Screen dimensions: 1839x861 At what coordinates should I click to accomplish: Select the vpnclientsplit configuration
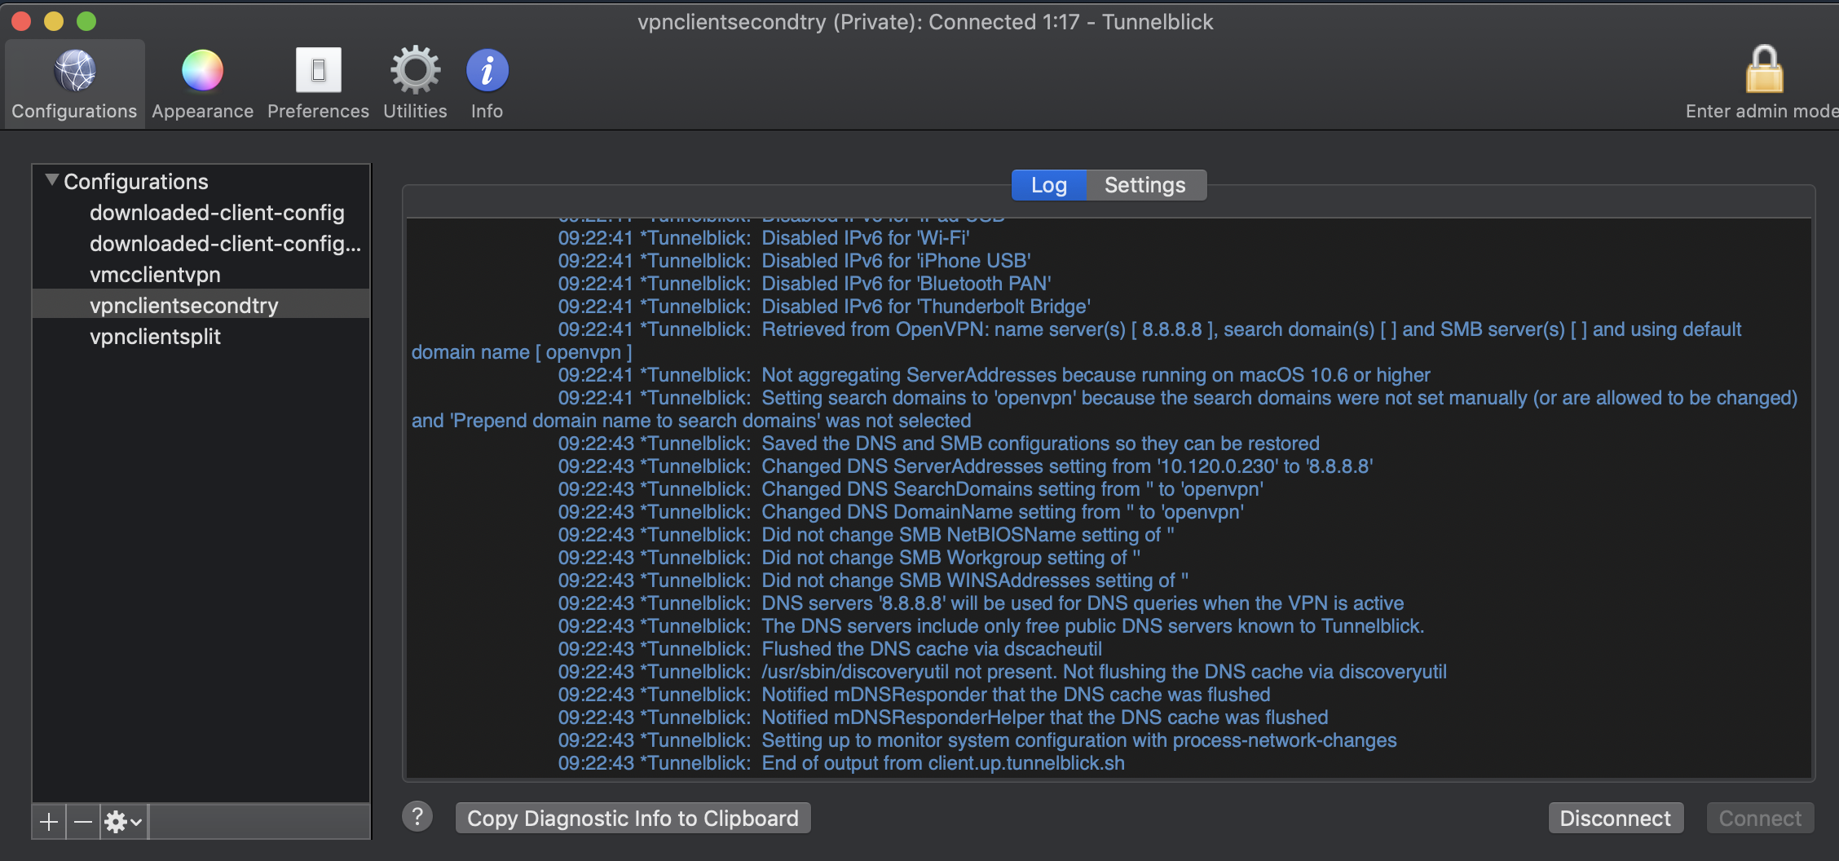(x=155, y=337)
